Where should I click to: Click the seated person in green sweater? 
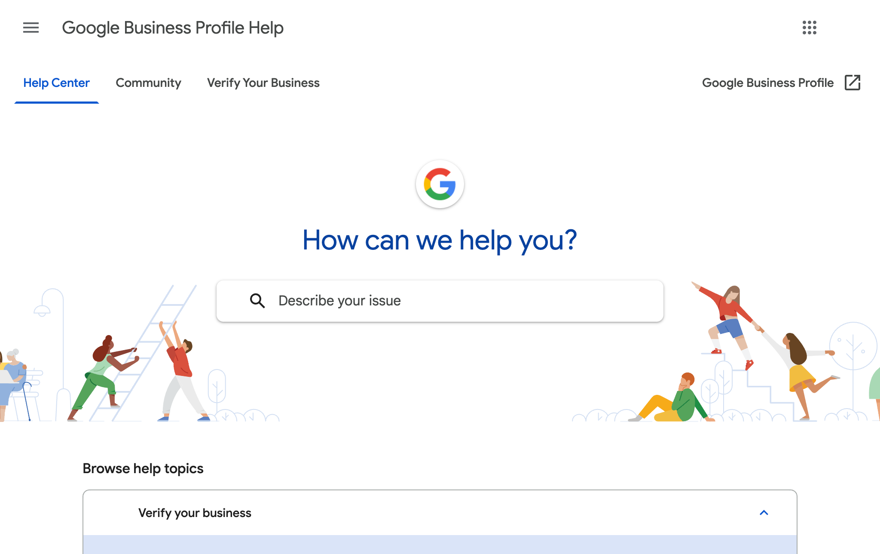(672, 398)
